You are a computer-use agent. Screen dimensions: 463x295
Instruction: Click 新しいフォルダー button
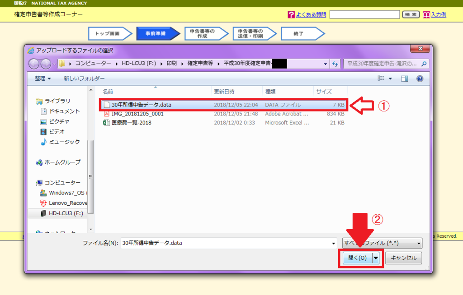84,78
